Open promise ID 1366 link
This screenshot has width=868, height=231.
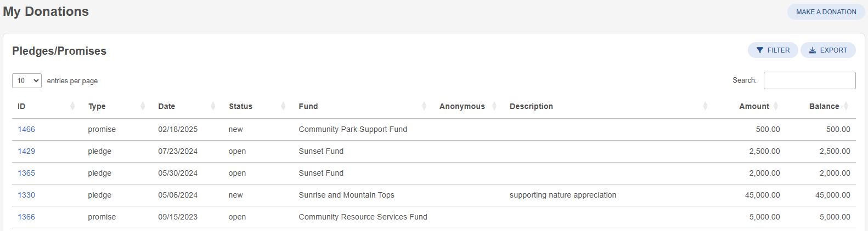(x=26, y=217)
